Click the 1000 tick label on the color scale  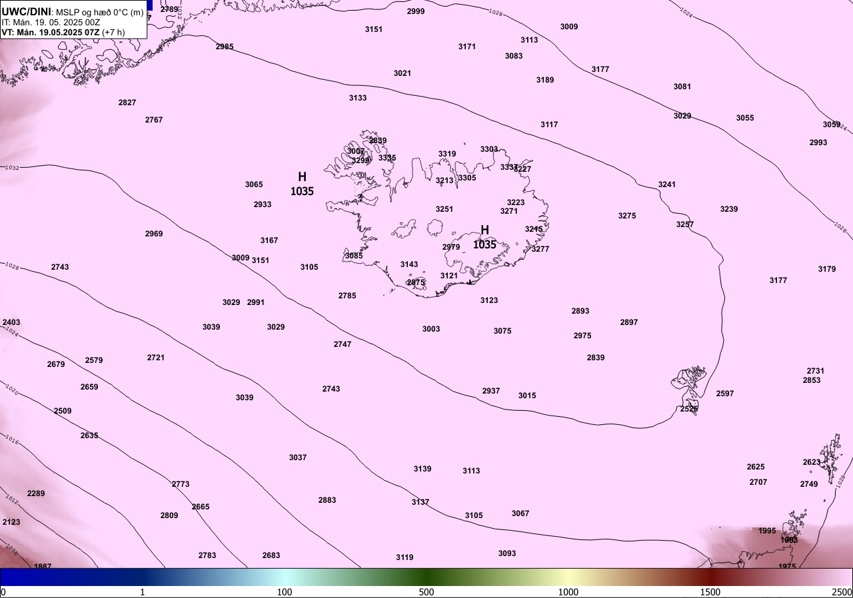[568, 592]
